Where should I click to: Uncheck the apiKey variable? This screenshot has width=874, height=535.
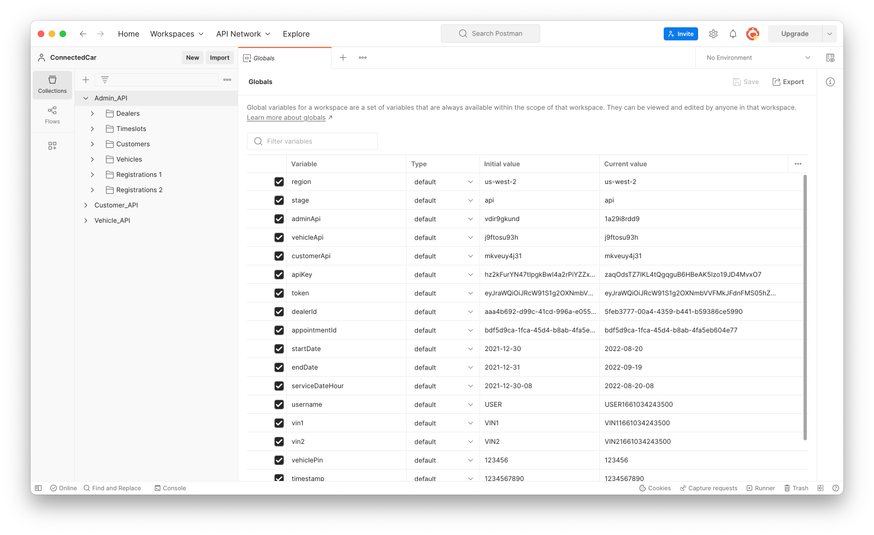click(279, 275)
